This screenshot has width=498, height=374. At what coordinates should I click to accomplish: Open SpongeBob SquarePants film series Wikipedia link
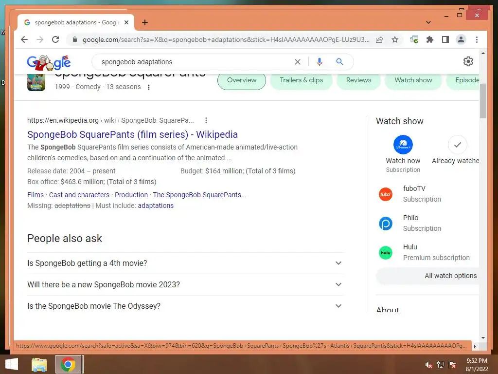(132, 134)
